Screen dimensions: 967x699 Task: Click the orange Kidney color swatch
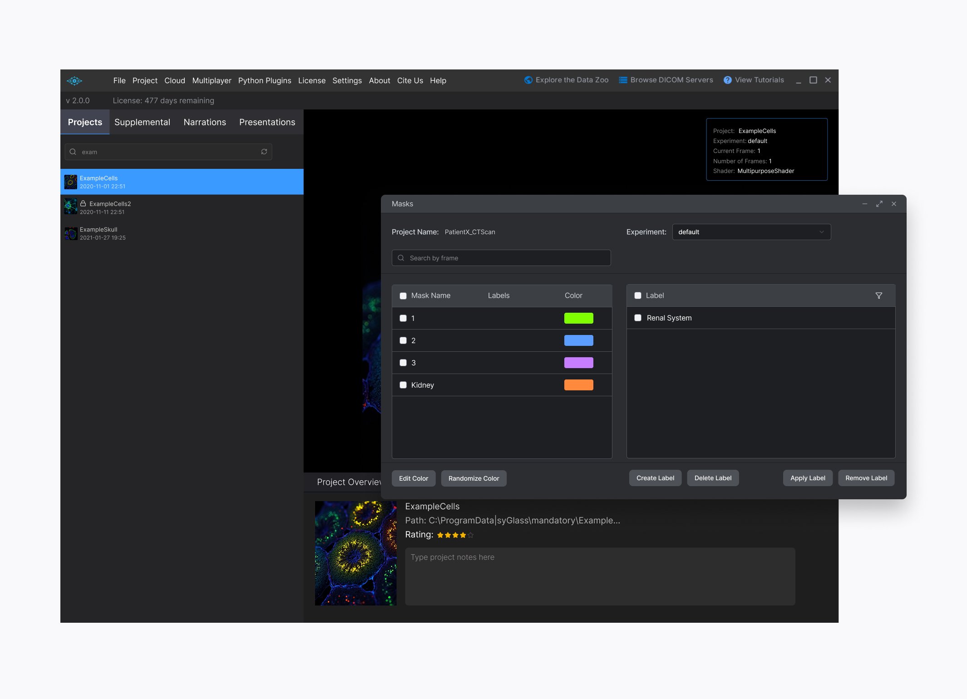578,385
